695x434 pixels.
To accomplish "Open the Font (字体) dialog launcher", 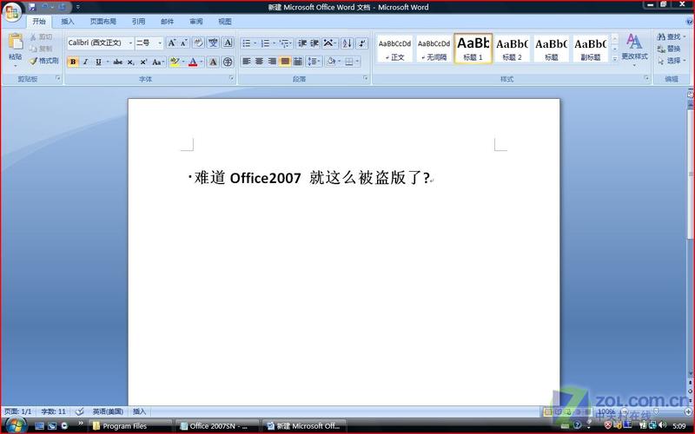I will [x=231, y=78].
